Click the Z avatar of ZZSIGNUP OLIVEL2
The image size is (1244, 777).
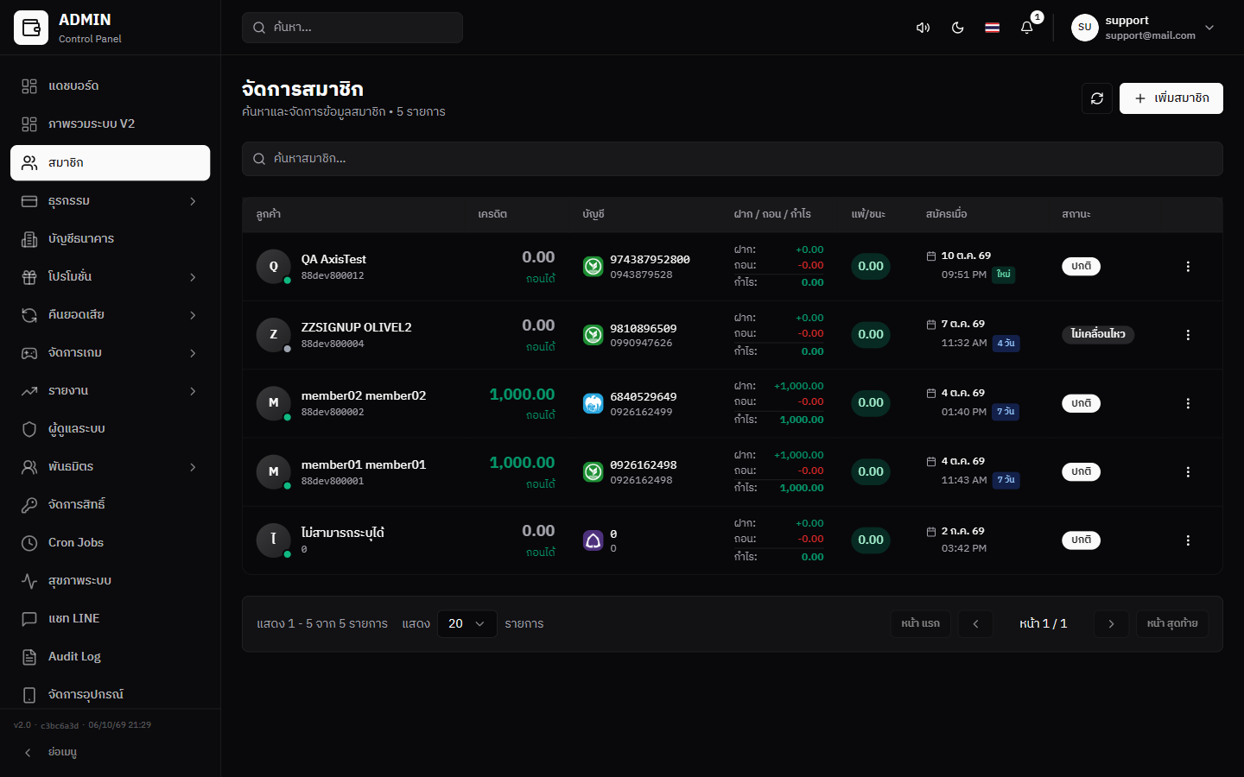pos(274,335)
